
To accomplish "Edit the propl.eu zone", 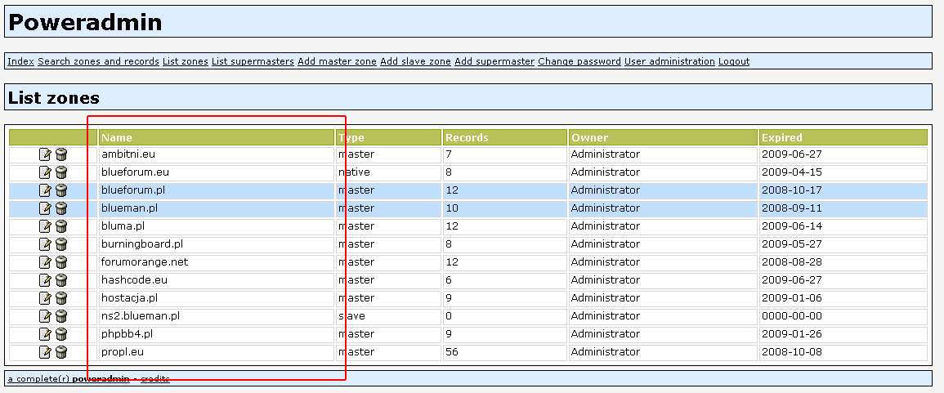I will (45, 352).
